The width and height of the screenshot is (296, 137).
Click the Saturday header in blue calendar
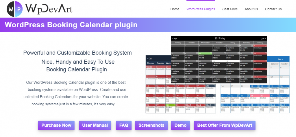(x=275, y=64)
